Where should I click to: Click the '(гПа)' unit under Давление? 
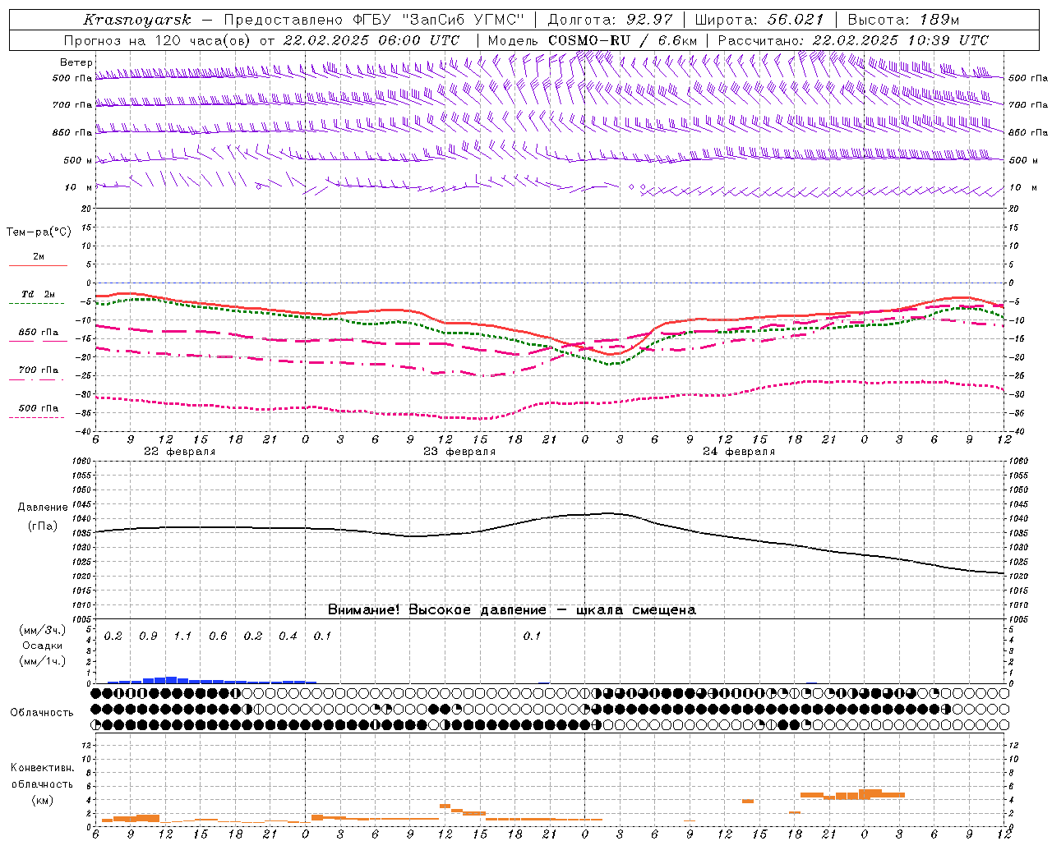pos(43,526)
